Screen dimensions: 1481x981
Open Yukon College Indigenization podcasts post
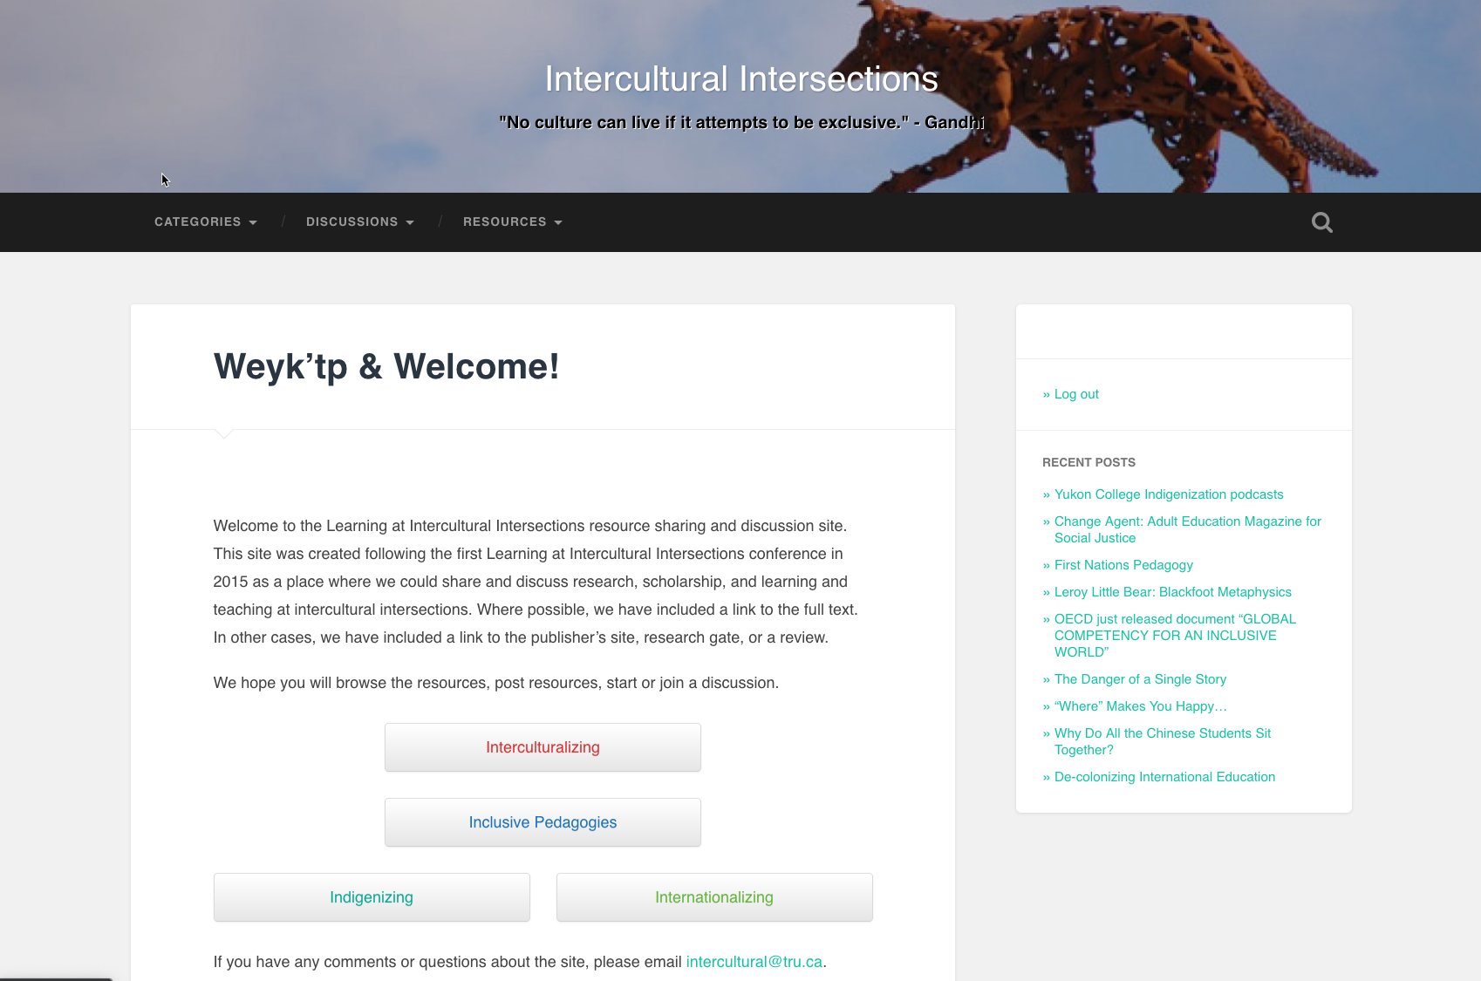pyautogui.click(x=1168, y=494)
